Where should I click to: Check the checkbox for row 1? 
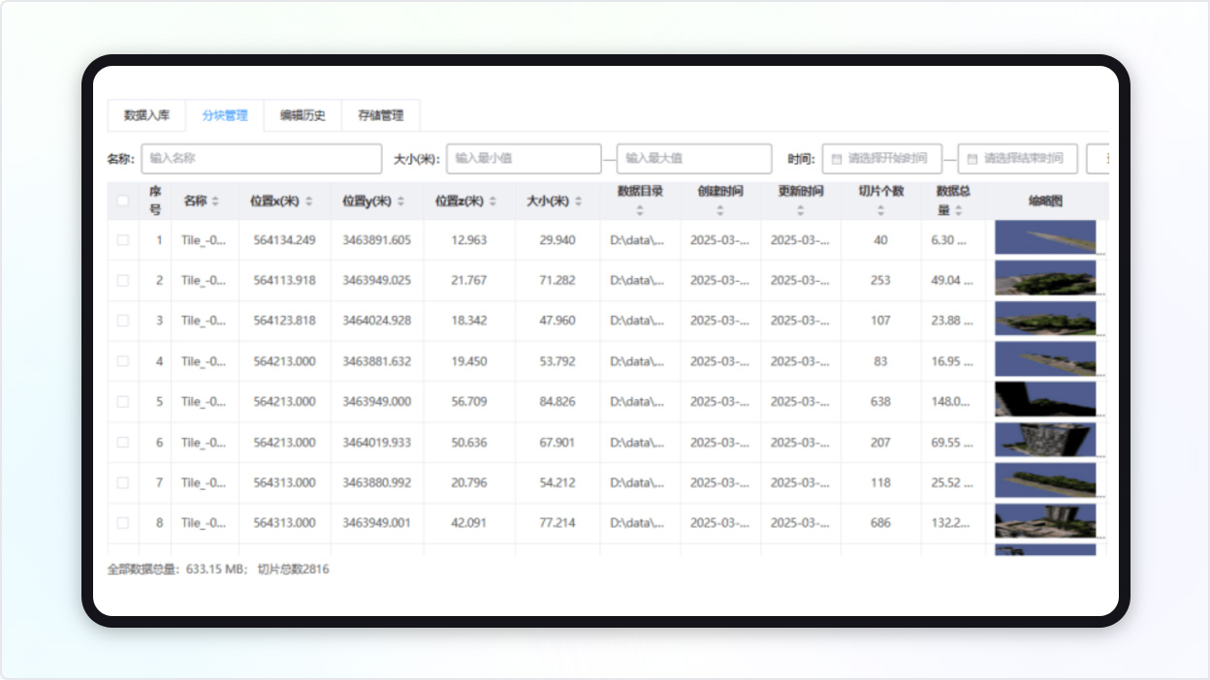(x=123, y=240)
